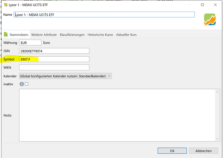Click the large Portfolio Performance logo
The image size is (223, 158).
coord(210,20)
